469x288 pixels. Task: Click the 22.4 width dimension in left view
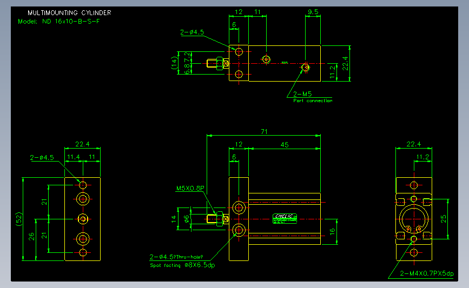coord(82,144)
